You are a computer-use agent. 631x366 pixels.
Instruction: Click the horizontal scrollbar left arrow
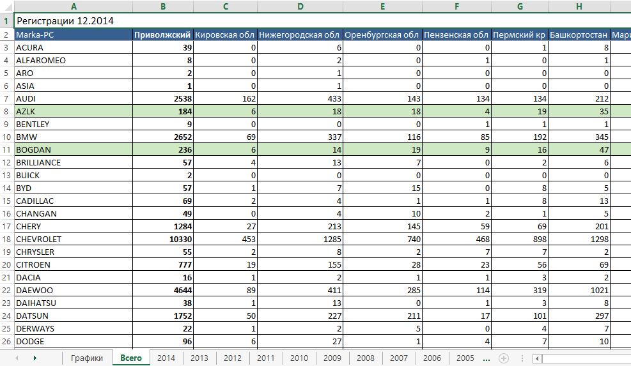pyautogui.click(x=536, y=358)
